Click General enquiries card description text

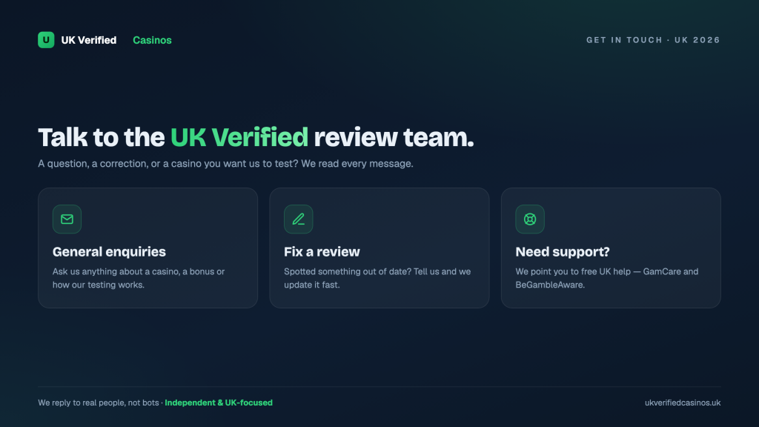point(139,279)
